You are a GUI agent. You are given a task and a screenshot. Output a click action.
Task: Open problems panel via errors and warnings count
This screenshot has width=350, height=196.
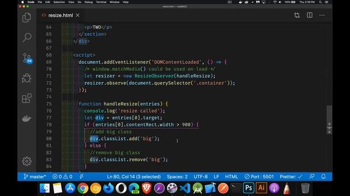click(62, 176)
